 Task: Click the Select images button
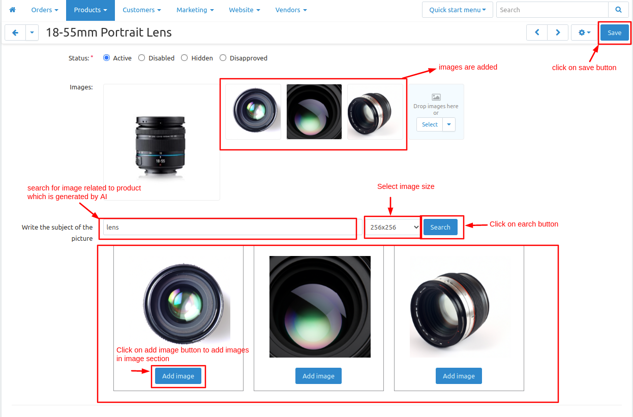click(430, 124)
